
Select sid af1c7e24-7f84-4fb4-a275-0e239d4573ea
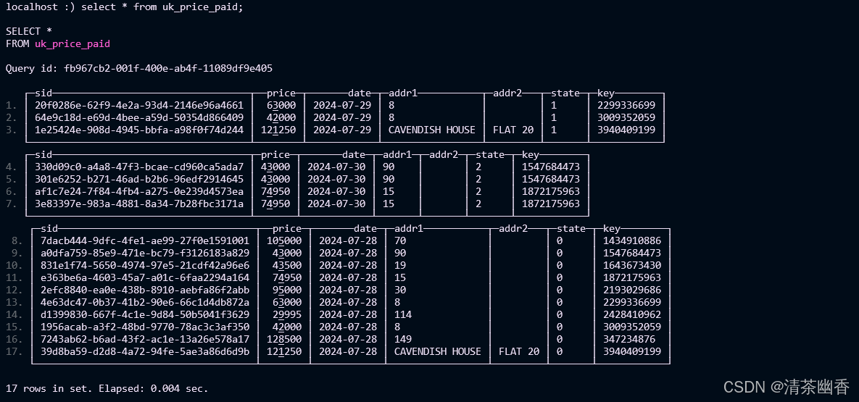point(139,191)
